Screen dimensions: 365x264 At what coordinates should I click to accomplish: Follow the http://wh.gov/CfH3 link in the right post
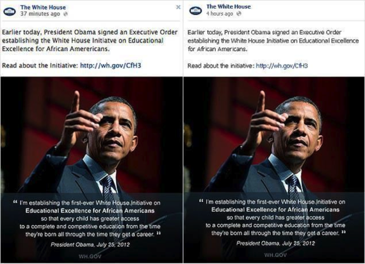click(x=282, y=66)
